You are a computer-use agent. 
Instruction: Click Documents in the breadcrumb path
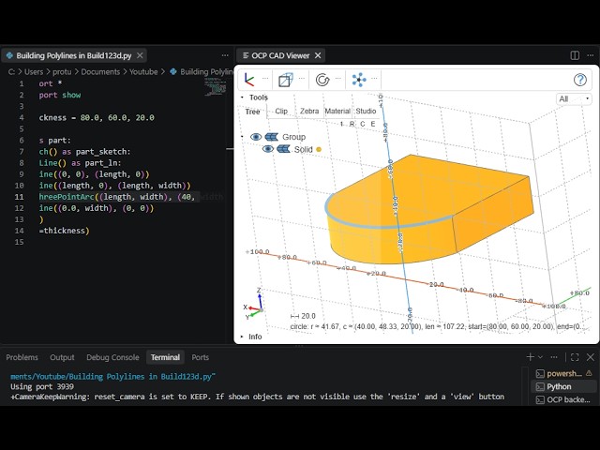point(100,72)
